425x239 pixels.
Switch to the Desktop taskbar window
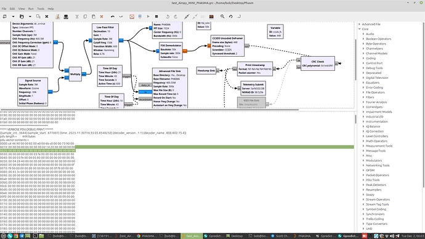235,236
